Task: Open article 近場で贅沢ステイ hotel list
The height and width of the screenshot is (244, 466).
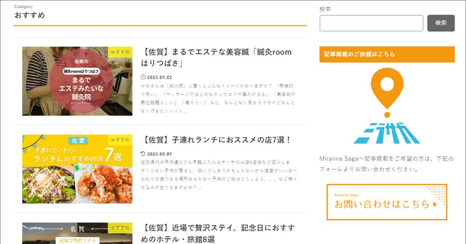Action: click(218, 233)
